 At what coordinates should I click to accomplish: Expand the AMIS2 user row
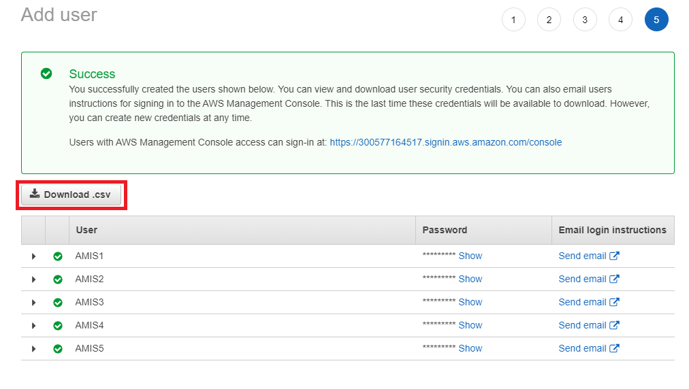[x=33, y=280]
